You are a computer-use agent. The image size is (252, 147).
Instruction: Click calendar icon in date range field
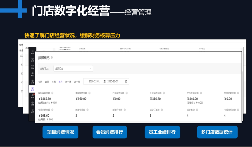(126, 82)
